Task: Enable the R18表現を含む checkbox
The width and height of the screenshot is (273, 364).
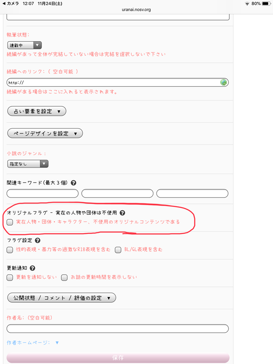Action: [x=10, y=250]
